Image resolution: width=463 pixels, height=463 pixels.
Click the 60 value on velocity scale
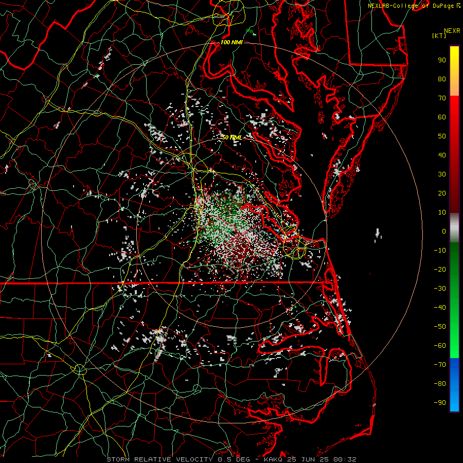[442, 117]
